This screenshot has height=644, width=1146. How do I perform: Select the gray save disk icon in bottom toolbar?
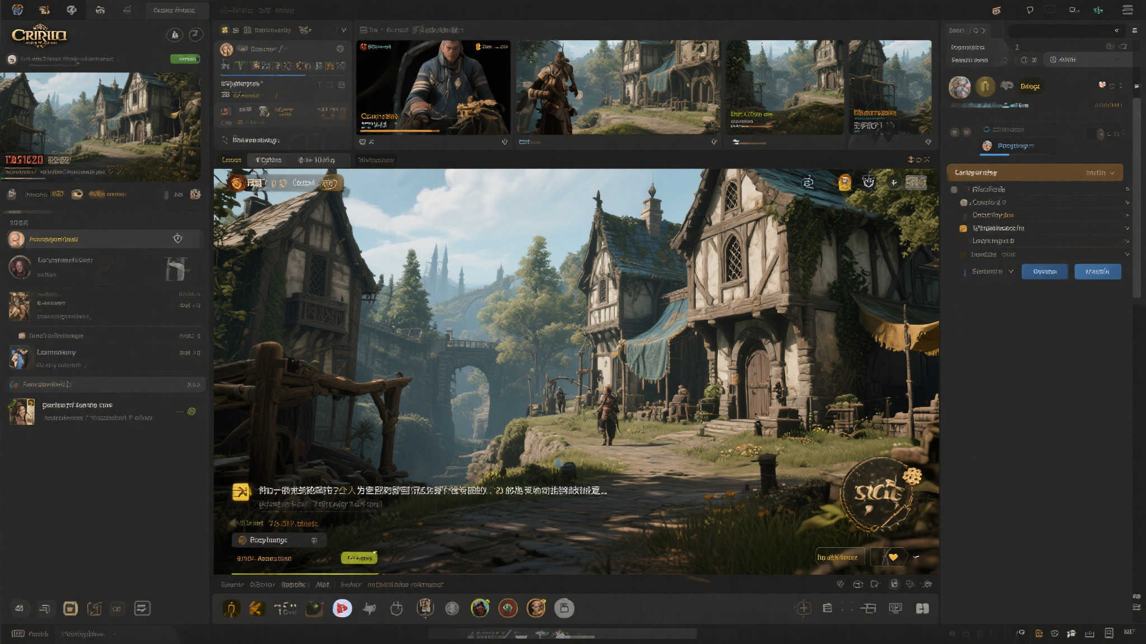click(x=564, y=608)
